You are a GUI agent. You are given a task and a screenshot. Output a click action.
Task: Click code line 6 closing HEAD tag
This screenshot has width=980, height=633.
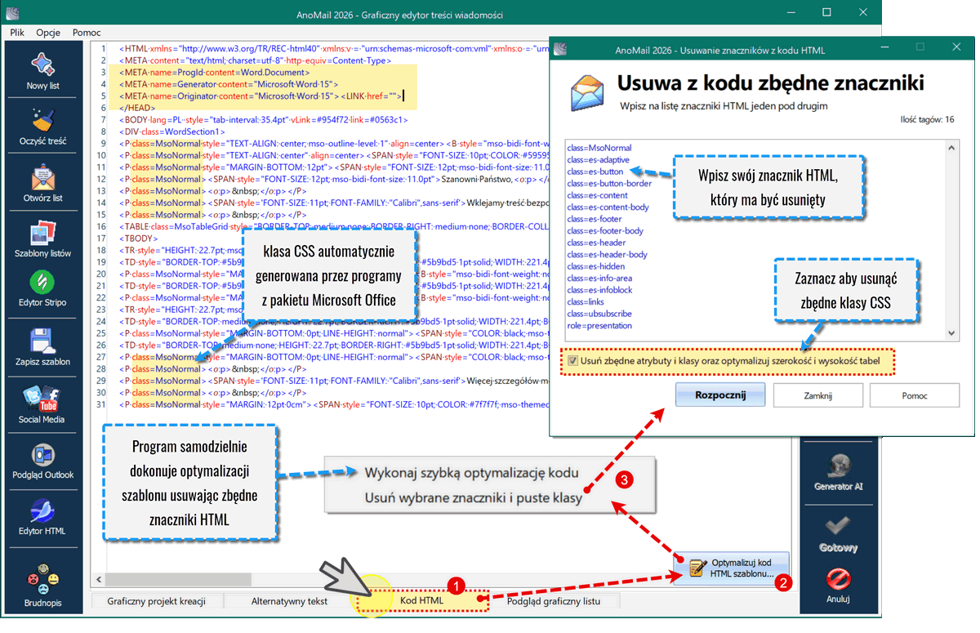point(136,108)
